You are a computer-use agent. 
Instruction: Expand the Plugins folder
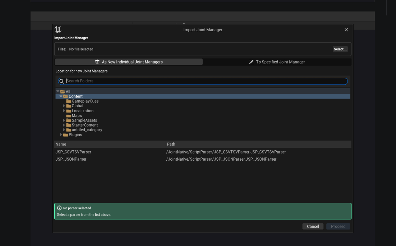61,135
